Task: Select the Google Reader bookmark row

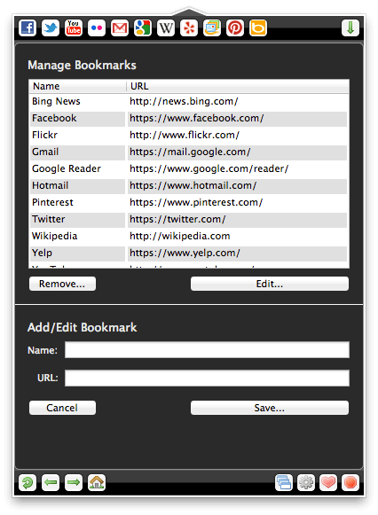Action: 188,168
